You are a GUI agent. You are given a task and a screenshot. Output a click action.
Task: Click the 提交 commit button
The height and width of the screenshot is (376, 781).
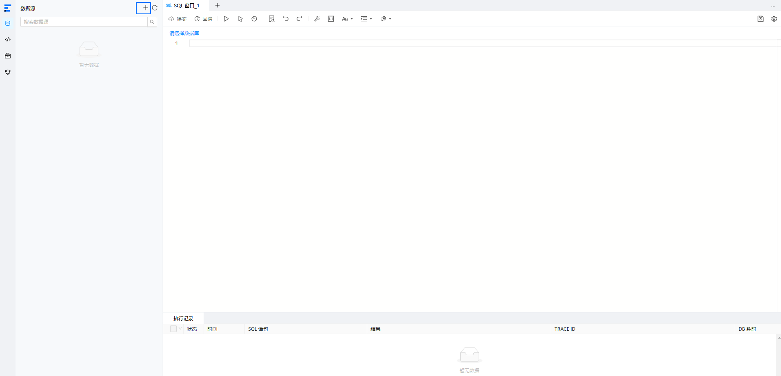click(177, 19)
